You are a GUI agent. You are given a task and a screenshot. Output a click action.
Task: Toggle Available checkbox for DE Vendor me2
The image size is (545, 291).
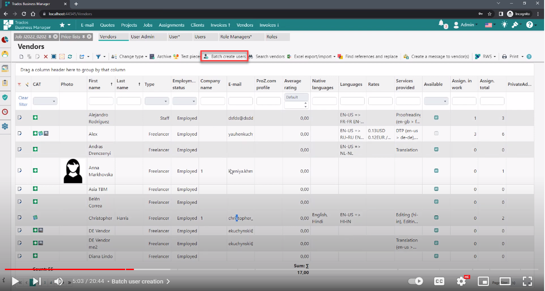[436, 243]
